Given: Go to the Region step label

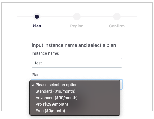Looking at the screenshot, I should point(77,26).
